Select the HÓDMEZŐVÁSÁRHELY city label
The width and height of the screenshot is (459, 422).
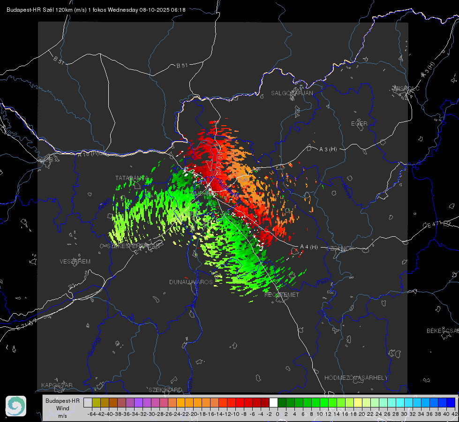356,378
